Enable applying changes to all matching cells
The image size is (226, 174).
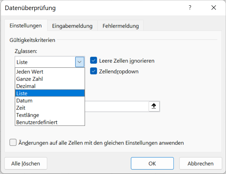13,142
